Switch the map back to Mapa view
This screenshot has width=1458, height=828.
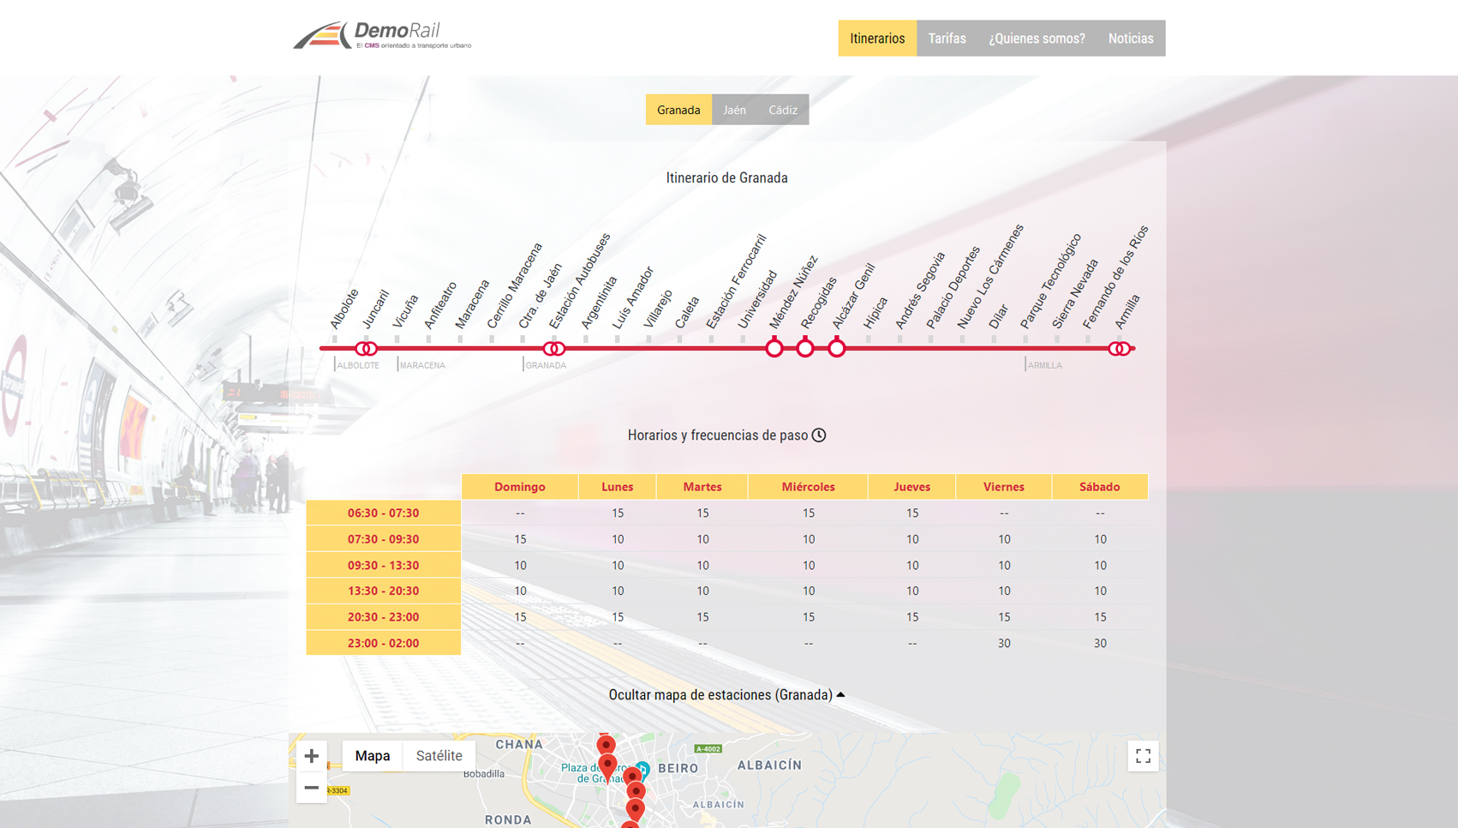(372, 755)
